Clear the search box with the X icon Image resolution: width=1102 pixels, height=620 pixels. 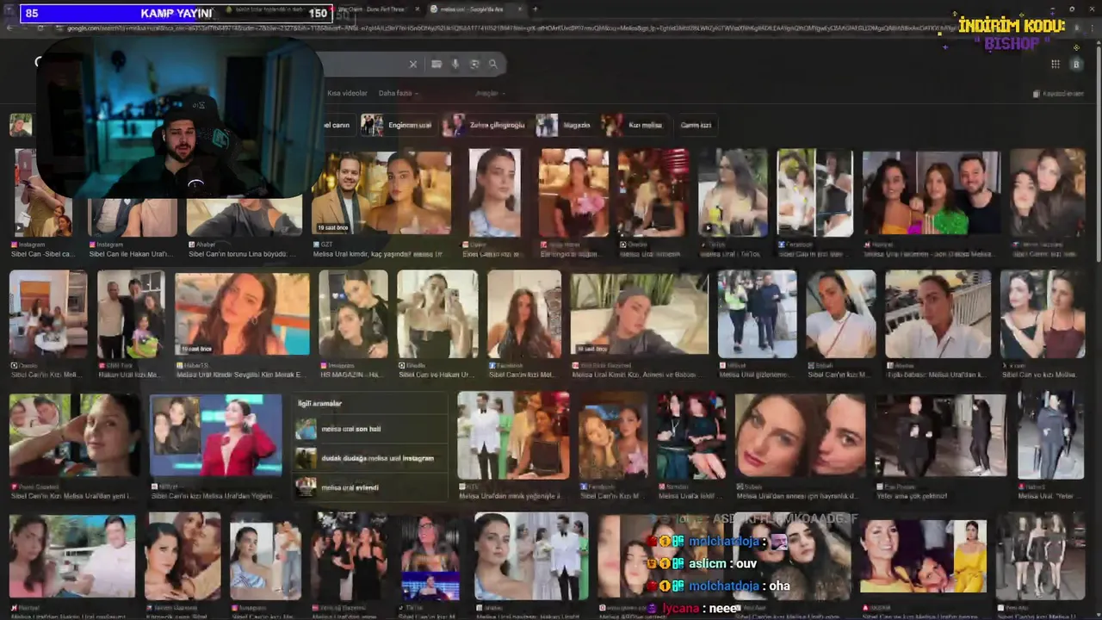point(413,64)
